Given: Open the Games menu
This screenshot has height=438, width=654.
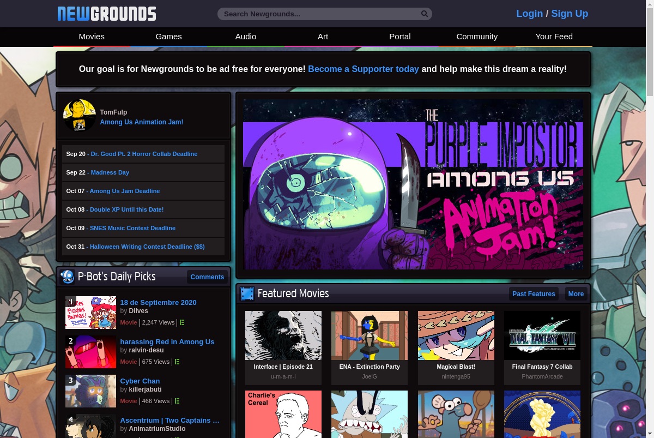Looking at the screenshot, I should [x=169, y=37].
